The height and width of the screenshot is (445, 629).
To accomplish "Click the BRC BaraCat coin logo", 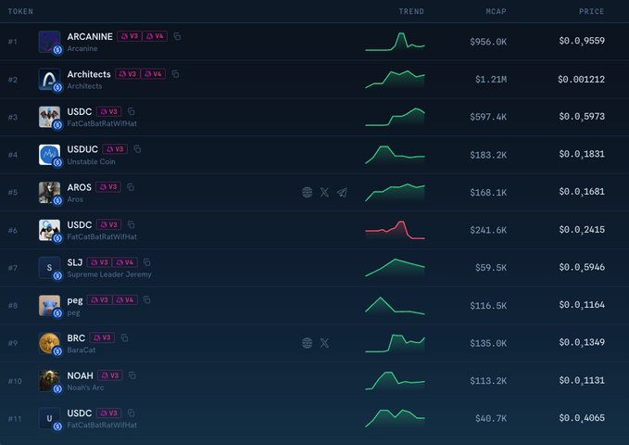I will [x=49, y=343].
